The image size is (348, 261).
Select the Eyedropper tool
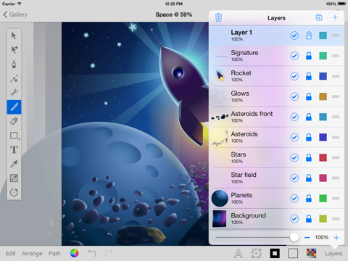click(14, 164)
